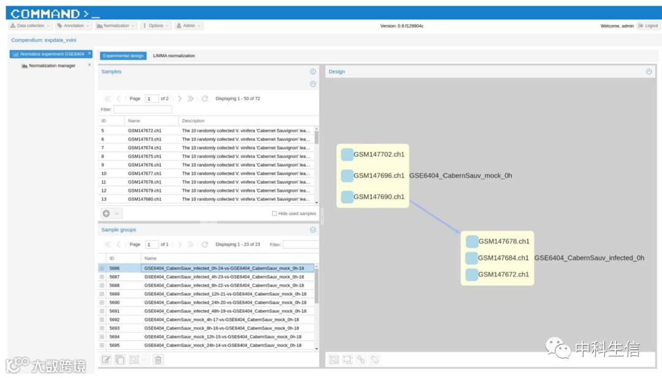Close the Normalization manager item
Screen dimensions: 662x378
pyautogui.click(x=89, y=65)
